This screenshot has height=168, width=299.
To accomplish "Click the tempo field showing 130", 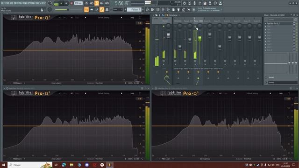I will 78,3.
